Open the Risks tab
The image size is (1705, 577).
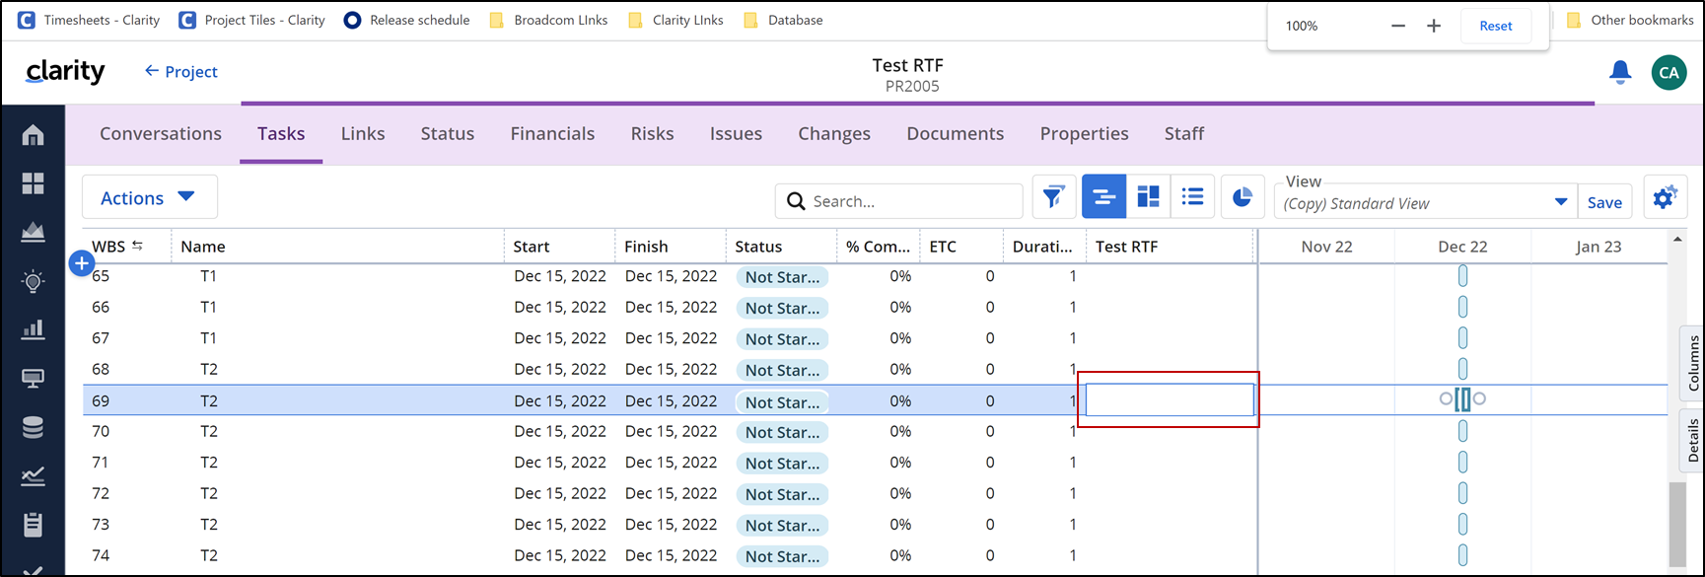point(652,133)
